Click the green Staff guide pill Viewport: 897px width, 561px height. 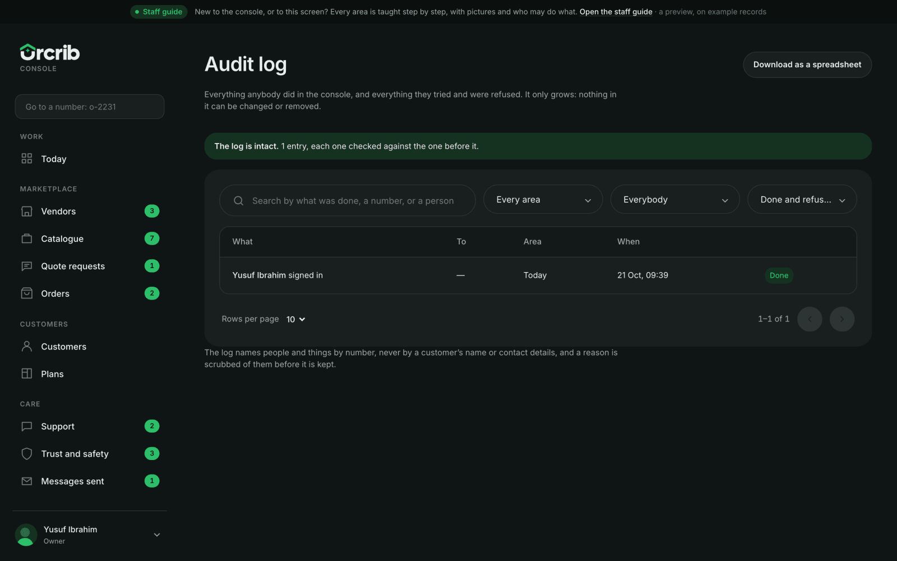click(x=159, y=12)
